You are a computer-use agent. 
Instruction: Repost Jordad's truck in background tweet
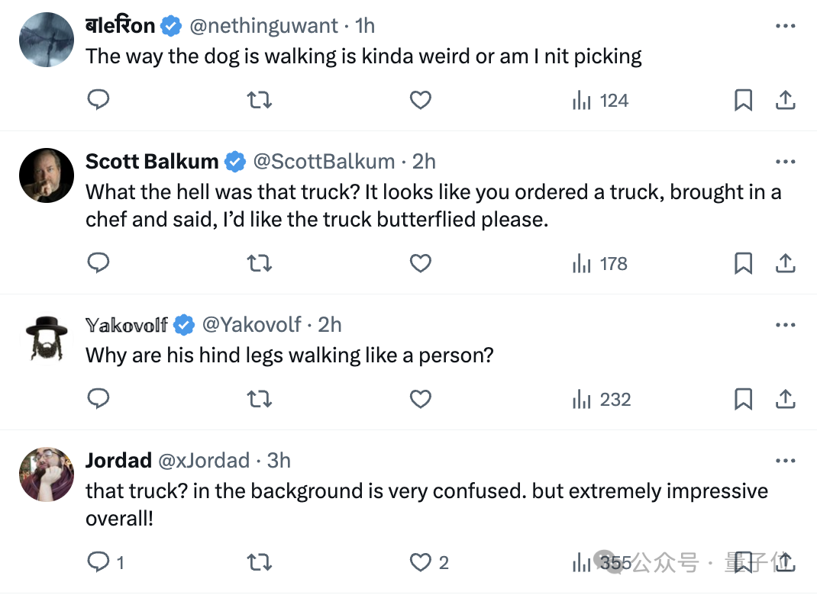tap(260, 563)
